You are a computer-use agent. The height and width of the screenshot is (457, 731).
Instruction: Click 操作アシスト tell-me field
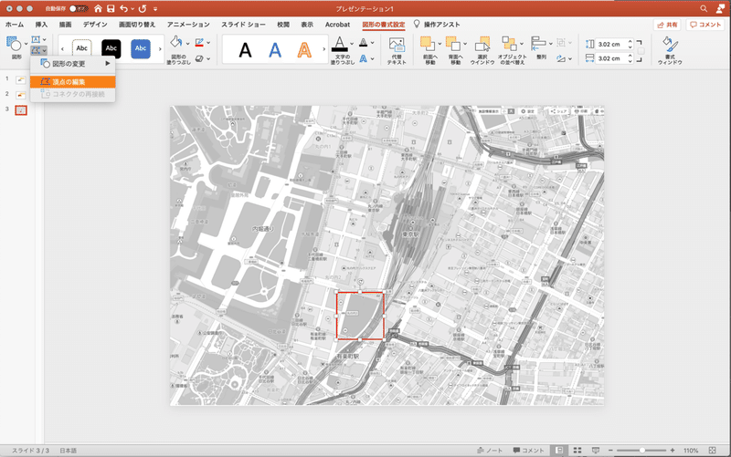(x=437, y=25)
